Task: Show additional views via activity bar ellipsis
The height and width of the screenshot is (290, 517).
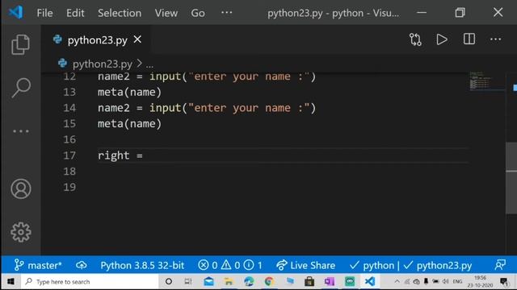Action: 21,131
